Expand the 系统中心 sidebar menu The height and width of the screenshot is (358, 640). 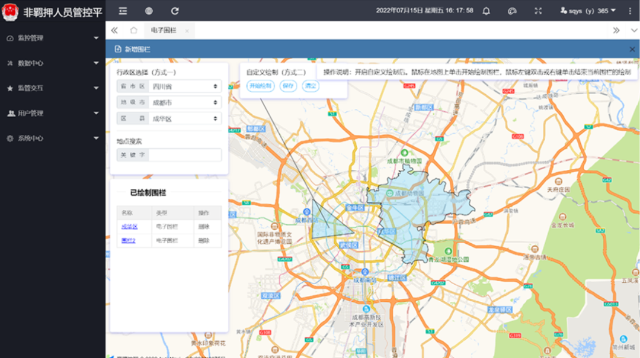53,138
